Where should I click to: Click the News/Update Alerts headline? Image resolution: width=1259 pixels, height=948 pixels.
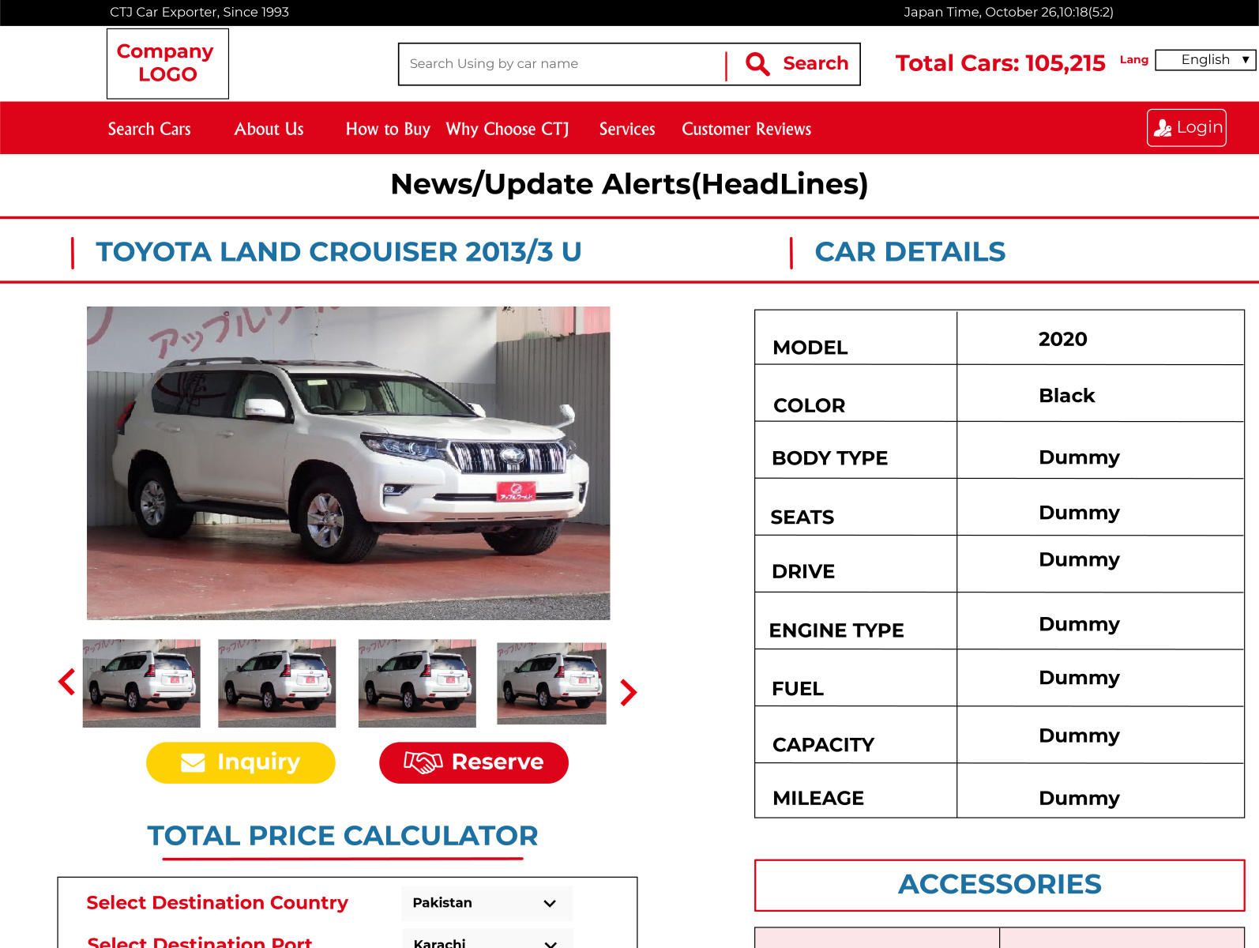629,184
